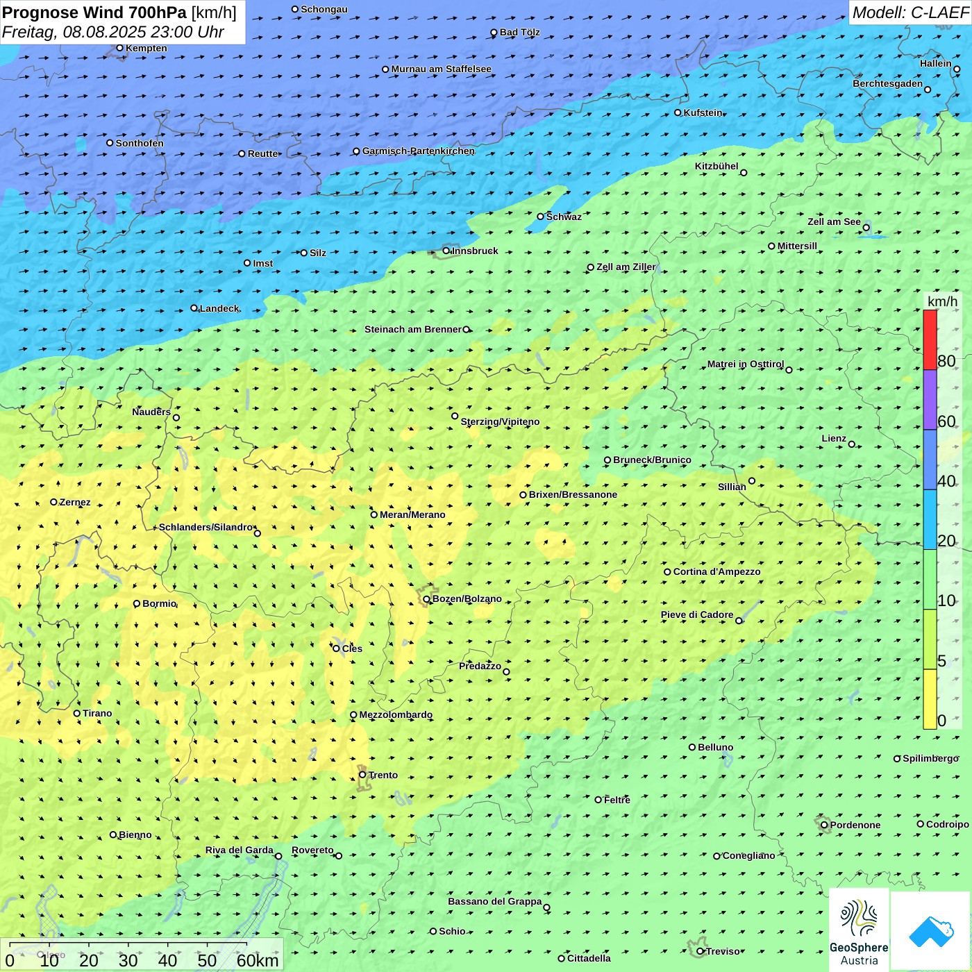This screenshot has width=972, height=972.
Task: Click the GeoSphere Austria logo
Action: [x=859, y=930]
